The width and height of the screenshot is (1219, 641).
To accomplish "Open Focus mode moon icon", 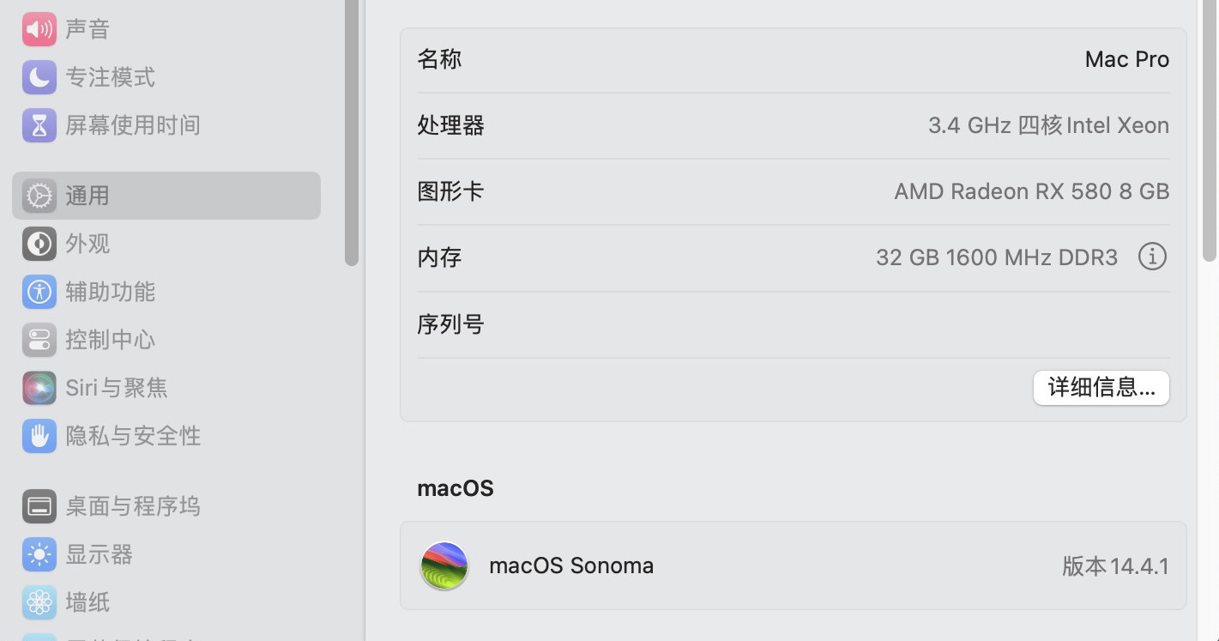I will [x=39, y=77].
